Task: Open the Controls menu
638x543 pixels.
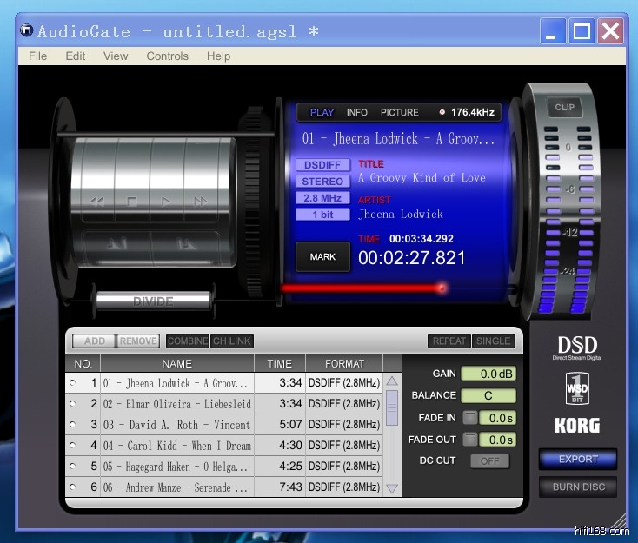Action: click(x=167, y=56)
